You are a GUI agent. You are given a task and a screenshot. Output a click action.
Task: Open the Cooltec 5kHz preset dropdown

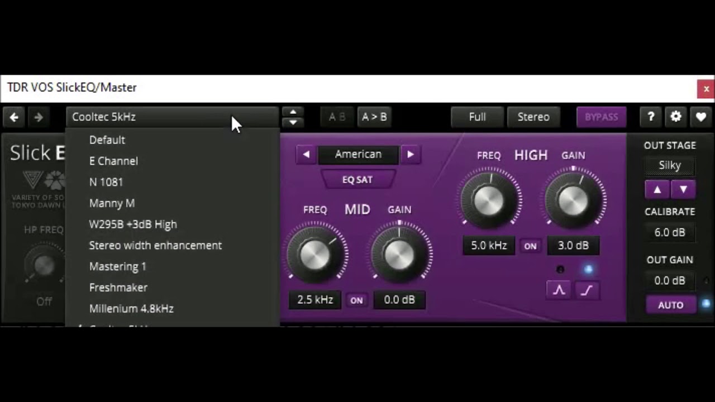(172, 117)
